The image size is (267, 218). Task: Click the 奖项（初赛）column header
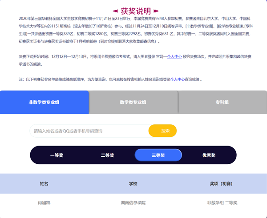coord(221,183)
